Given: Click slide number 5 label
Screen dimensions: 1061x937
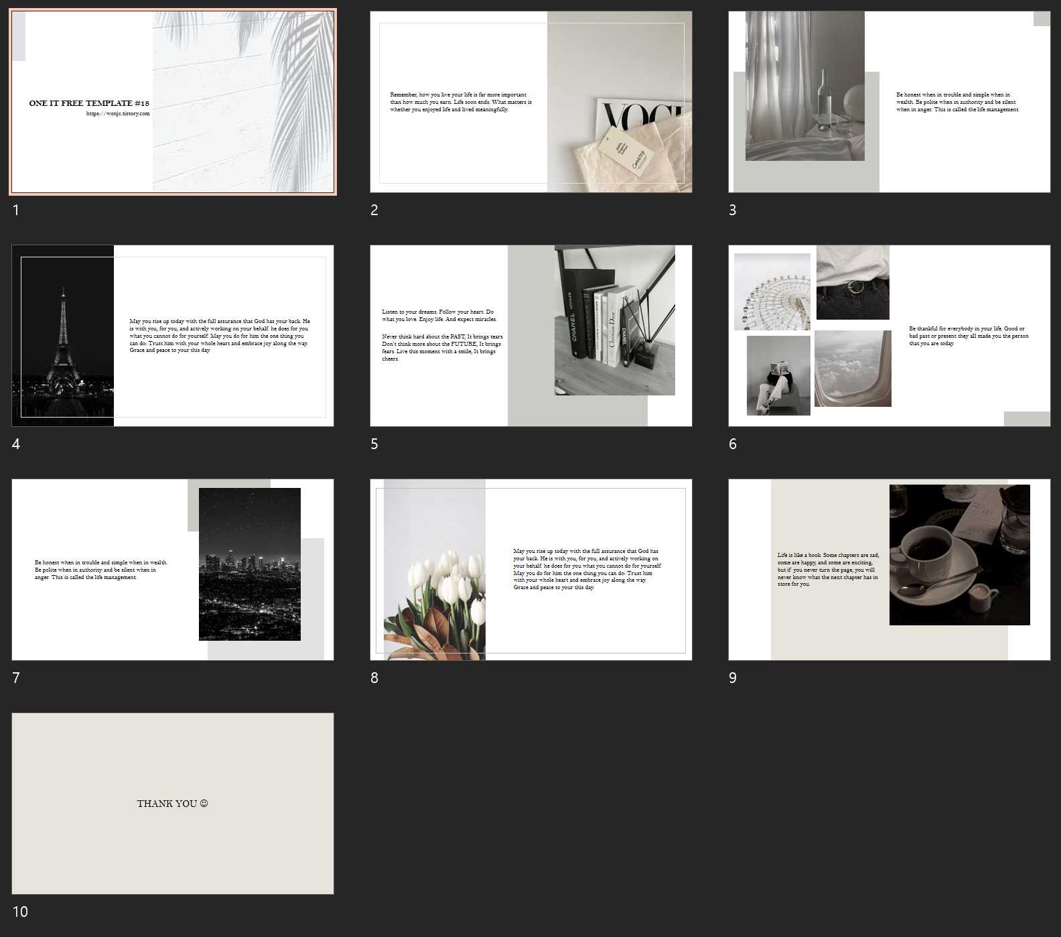Looking at the screenshot, I should (374, 444).
